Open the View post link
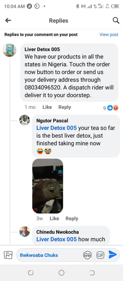The width and height of the screenshot is (123, 281). click(x=109, y=35)
